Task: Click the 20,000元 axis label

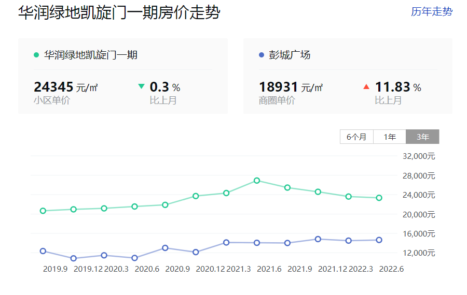Action: (x=419, y=214)
